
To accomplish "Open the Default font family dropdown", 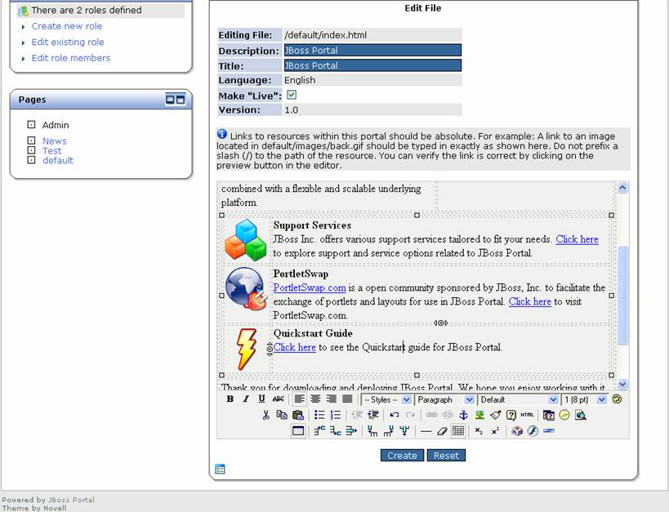I will [518, 400].
